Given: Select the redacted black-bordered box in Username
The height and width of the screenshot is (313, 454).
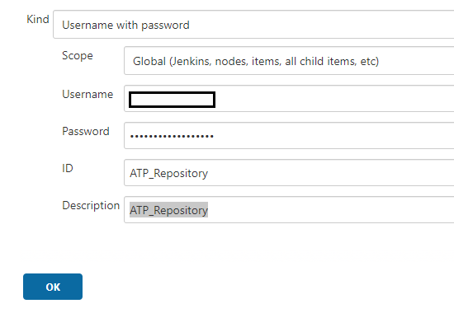Looking at the screenshot, I should [x=172, y=100].
